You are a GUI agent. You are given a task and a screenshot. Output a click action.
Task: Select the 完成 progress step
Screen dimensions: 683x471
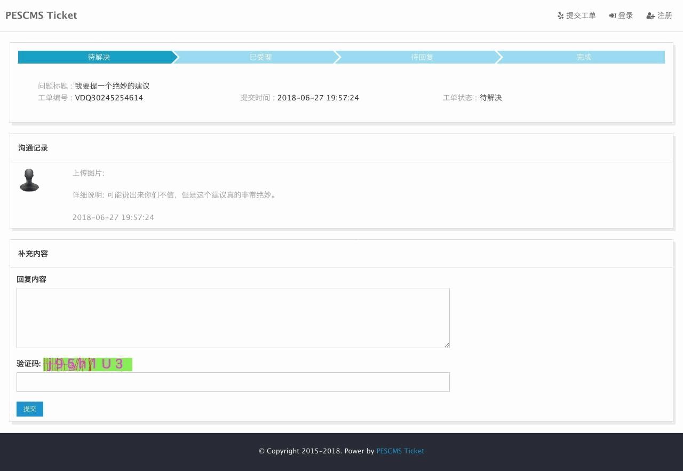pos(583,57)
